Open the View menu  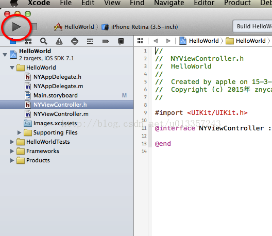(x=112, y=3)
